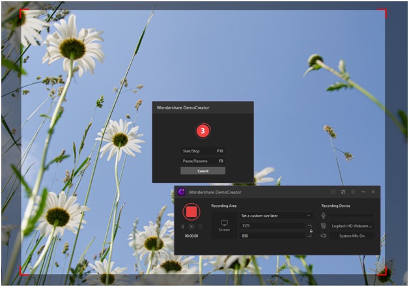This screenshot has height=287, width=409.
Task: Click the DemoCreator purple logo icon
Action: [x=181, y=192]
